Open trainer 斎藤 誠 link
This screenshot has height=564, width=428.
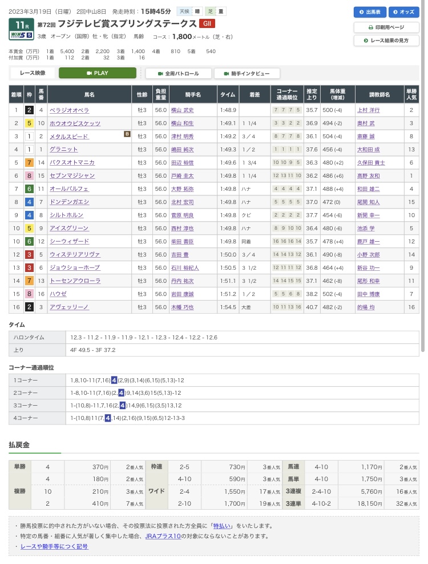pos(366,137)
